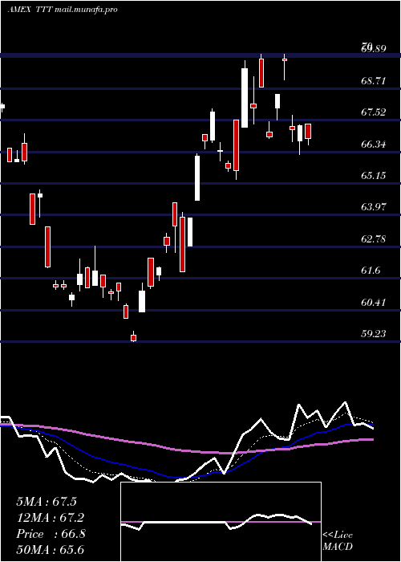
Task: Click the 68.71 price axis label
Action: tap(374, 81)
